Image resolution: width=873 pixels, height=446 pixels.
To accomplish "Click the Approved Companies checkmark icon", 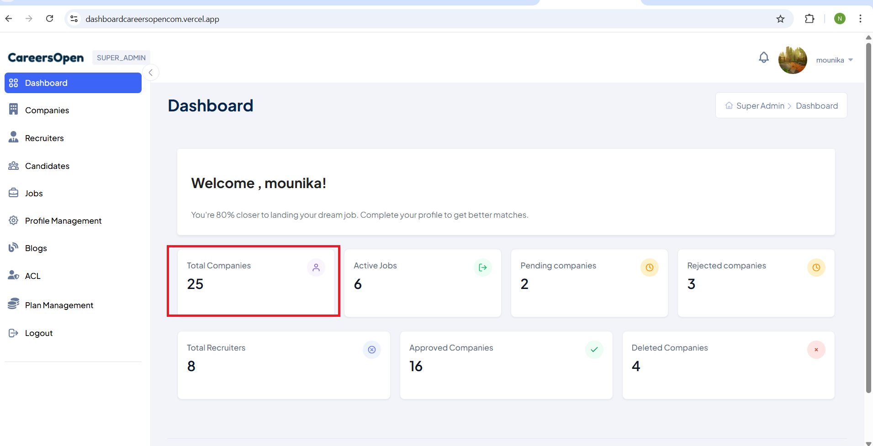I will [x=594, y=350].
